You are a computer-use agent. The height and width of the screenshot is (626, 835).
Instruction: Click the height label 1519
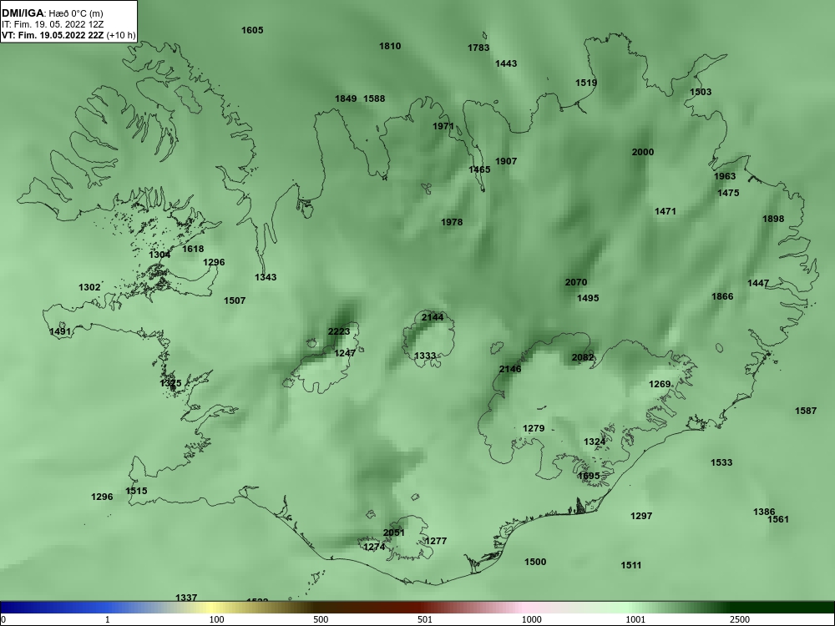[x=586, y=83]
